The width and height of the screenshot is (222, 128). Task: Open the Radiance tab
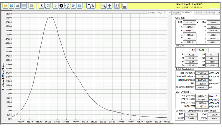click(x=211, y=13)
